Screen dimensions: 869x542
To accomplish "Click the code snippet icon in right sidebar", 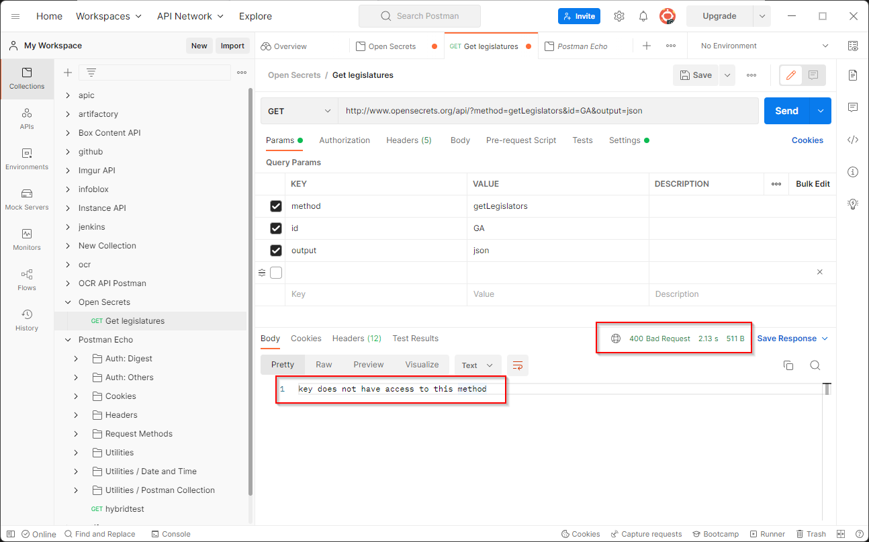I will [x=853, y=140].
